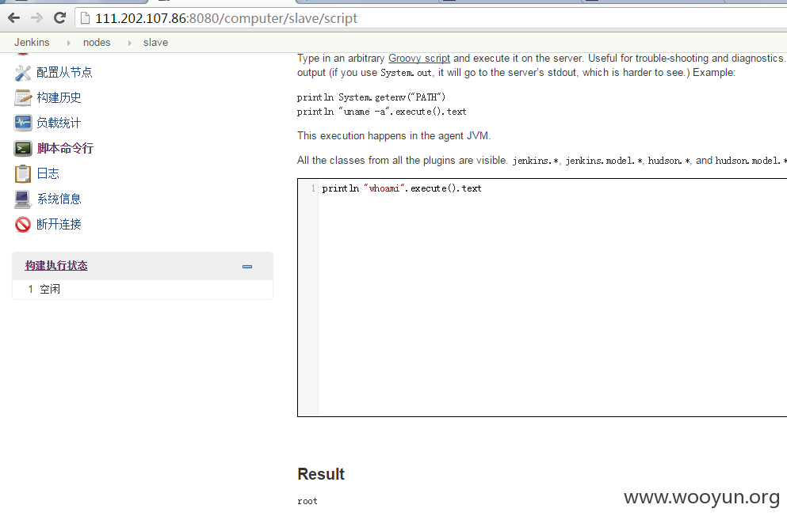Viewport: 787px width, 520px height.
Task: Click the root output text
Action: click(x=308, y=501)
